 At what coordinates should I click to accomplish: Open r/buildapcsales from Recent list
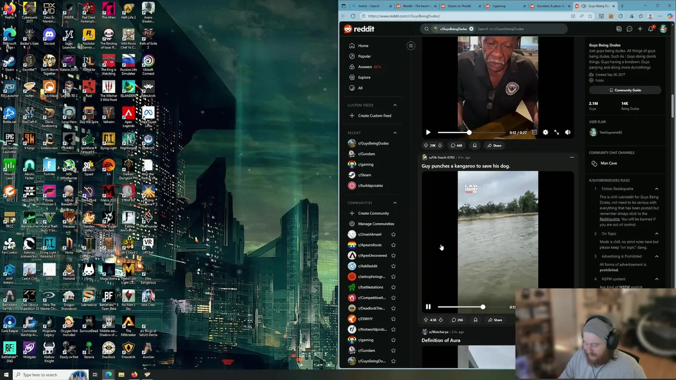pos(370,186)
